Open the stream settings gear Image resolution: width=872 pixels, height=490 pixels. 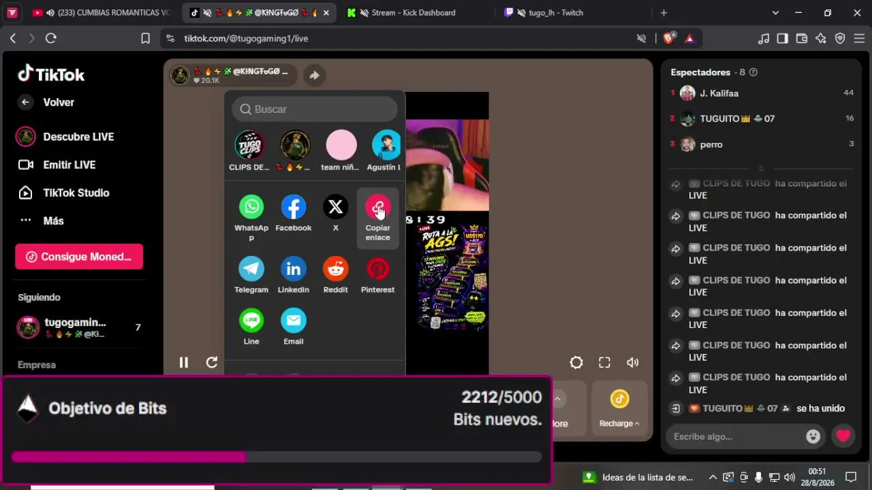click(x=576, y=363)
